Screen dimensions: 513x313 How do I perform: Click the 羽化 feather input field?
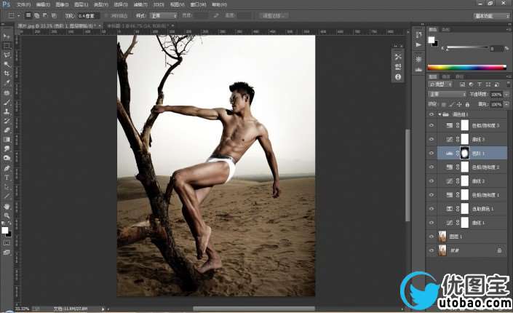pyautogui.click(x=87, y=15)
